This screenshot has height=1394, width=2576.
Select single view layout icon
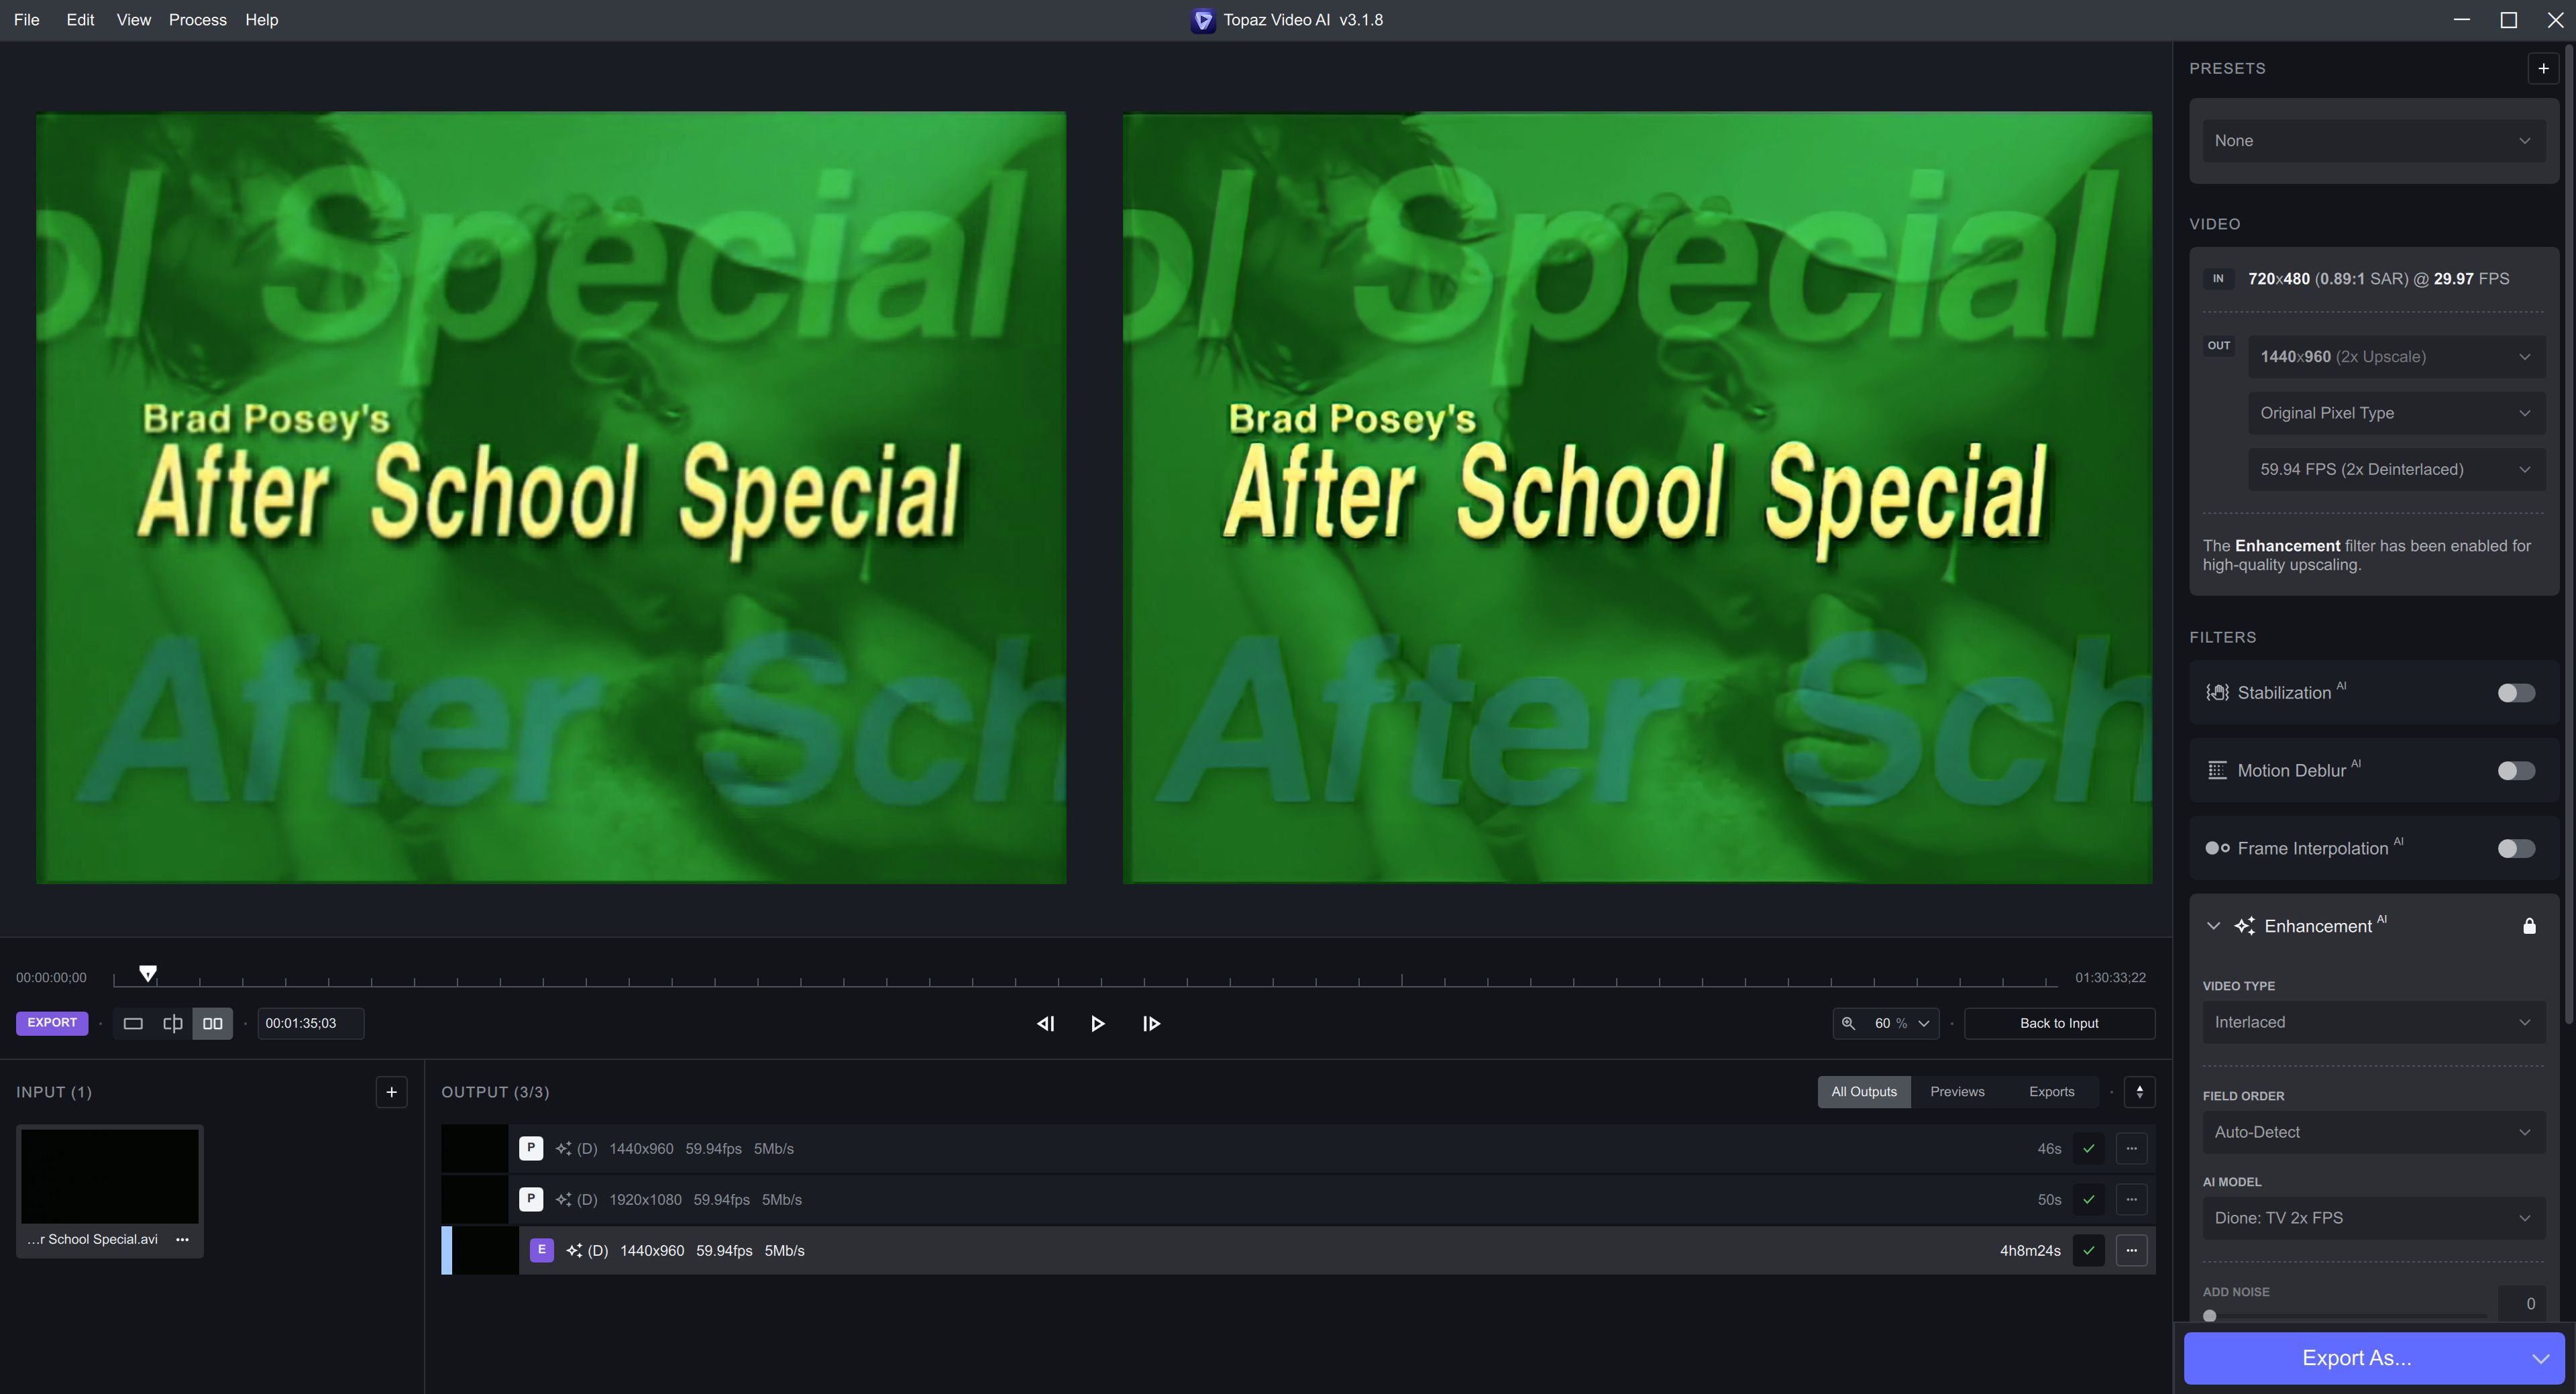[133, 1023]
